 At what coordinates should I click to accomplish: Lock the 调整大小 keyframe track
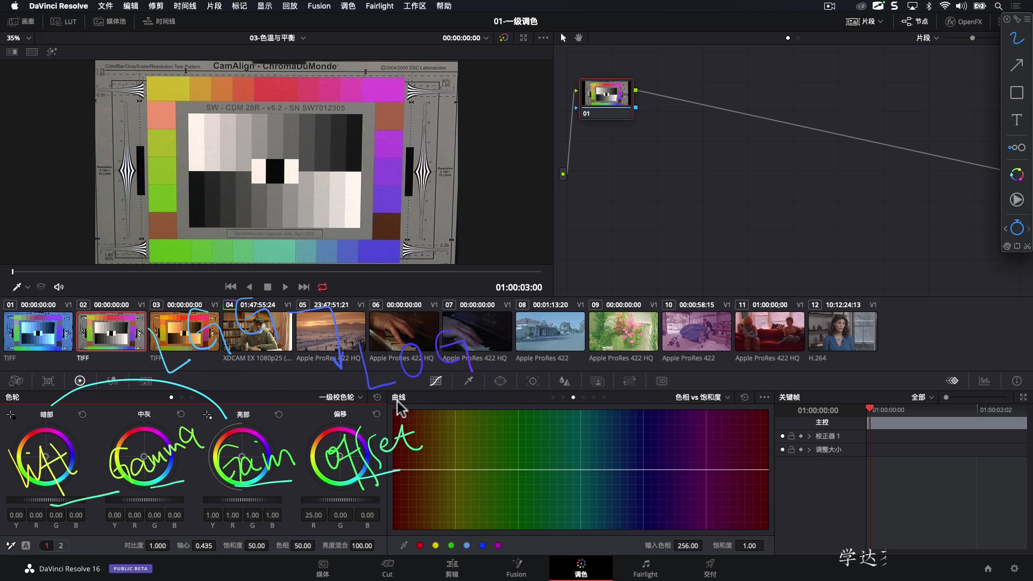[791, 450]
